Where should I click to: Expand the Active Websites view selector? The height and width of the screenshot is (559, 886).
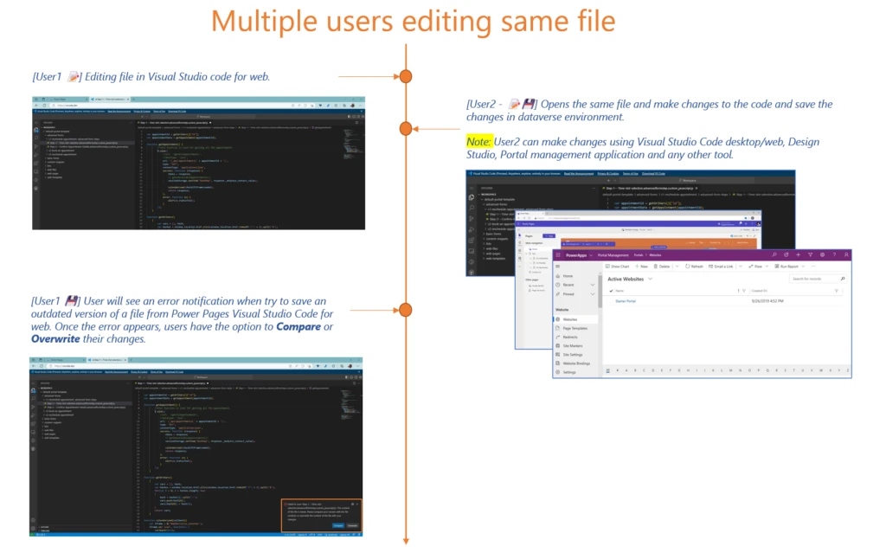pos(650,279)
